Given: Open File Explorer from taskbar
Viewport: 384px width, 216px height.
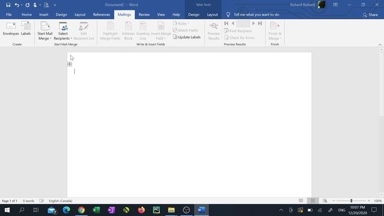Looking at the screenshot, I should pyautogui.click(x=171, y=210).
